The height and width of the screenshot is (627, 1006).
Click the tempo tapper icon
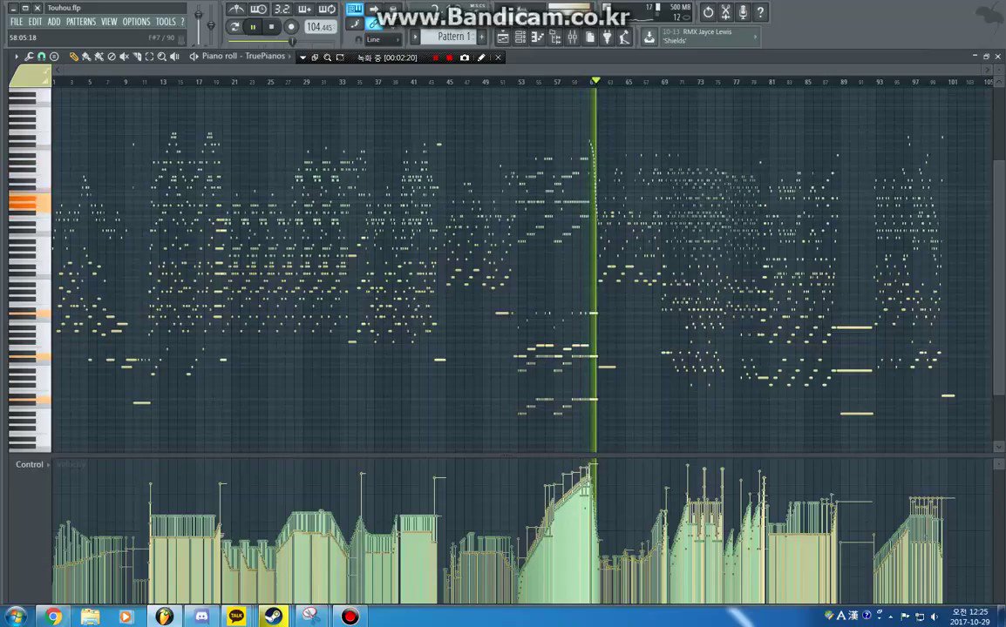pos(624,37)
